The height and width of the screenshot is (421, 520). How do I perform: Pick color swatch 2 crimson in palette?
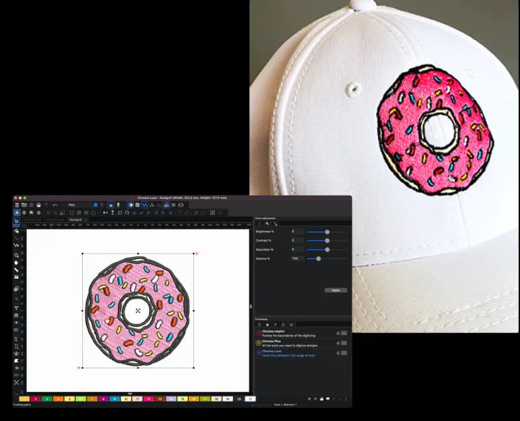36,399
